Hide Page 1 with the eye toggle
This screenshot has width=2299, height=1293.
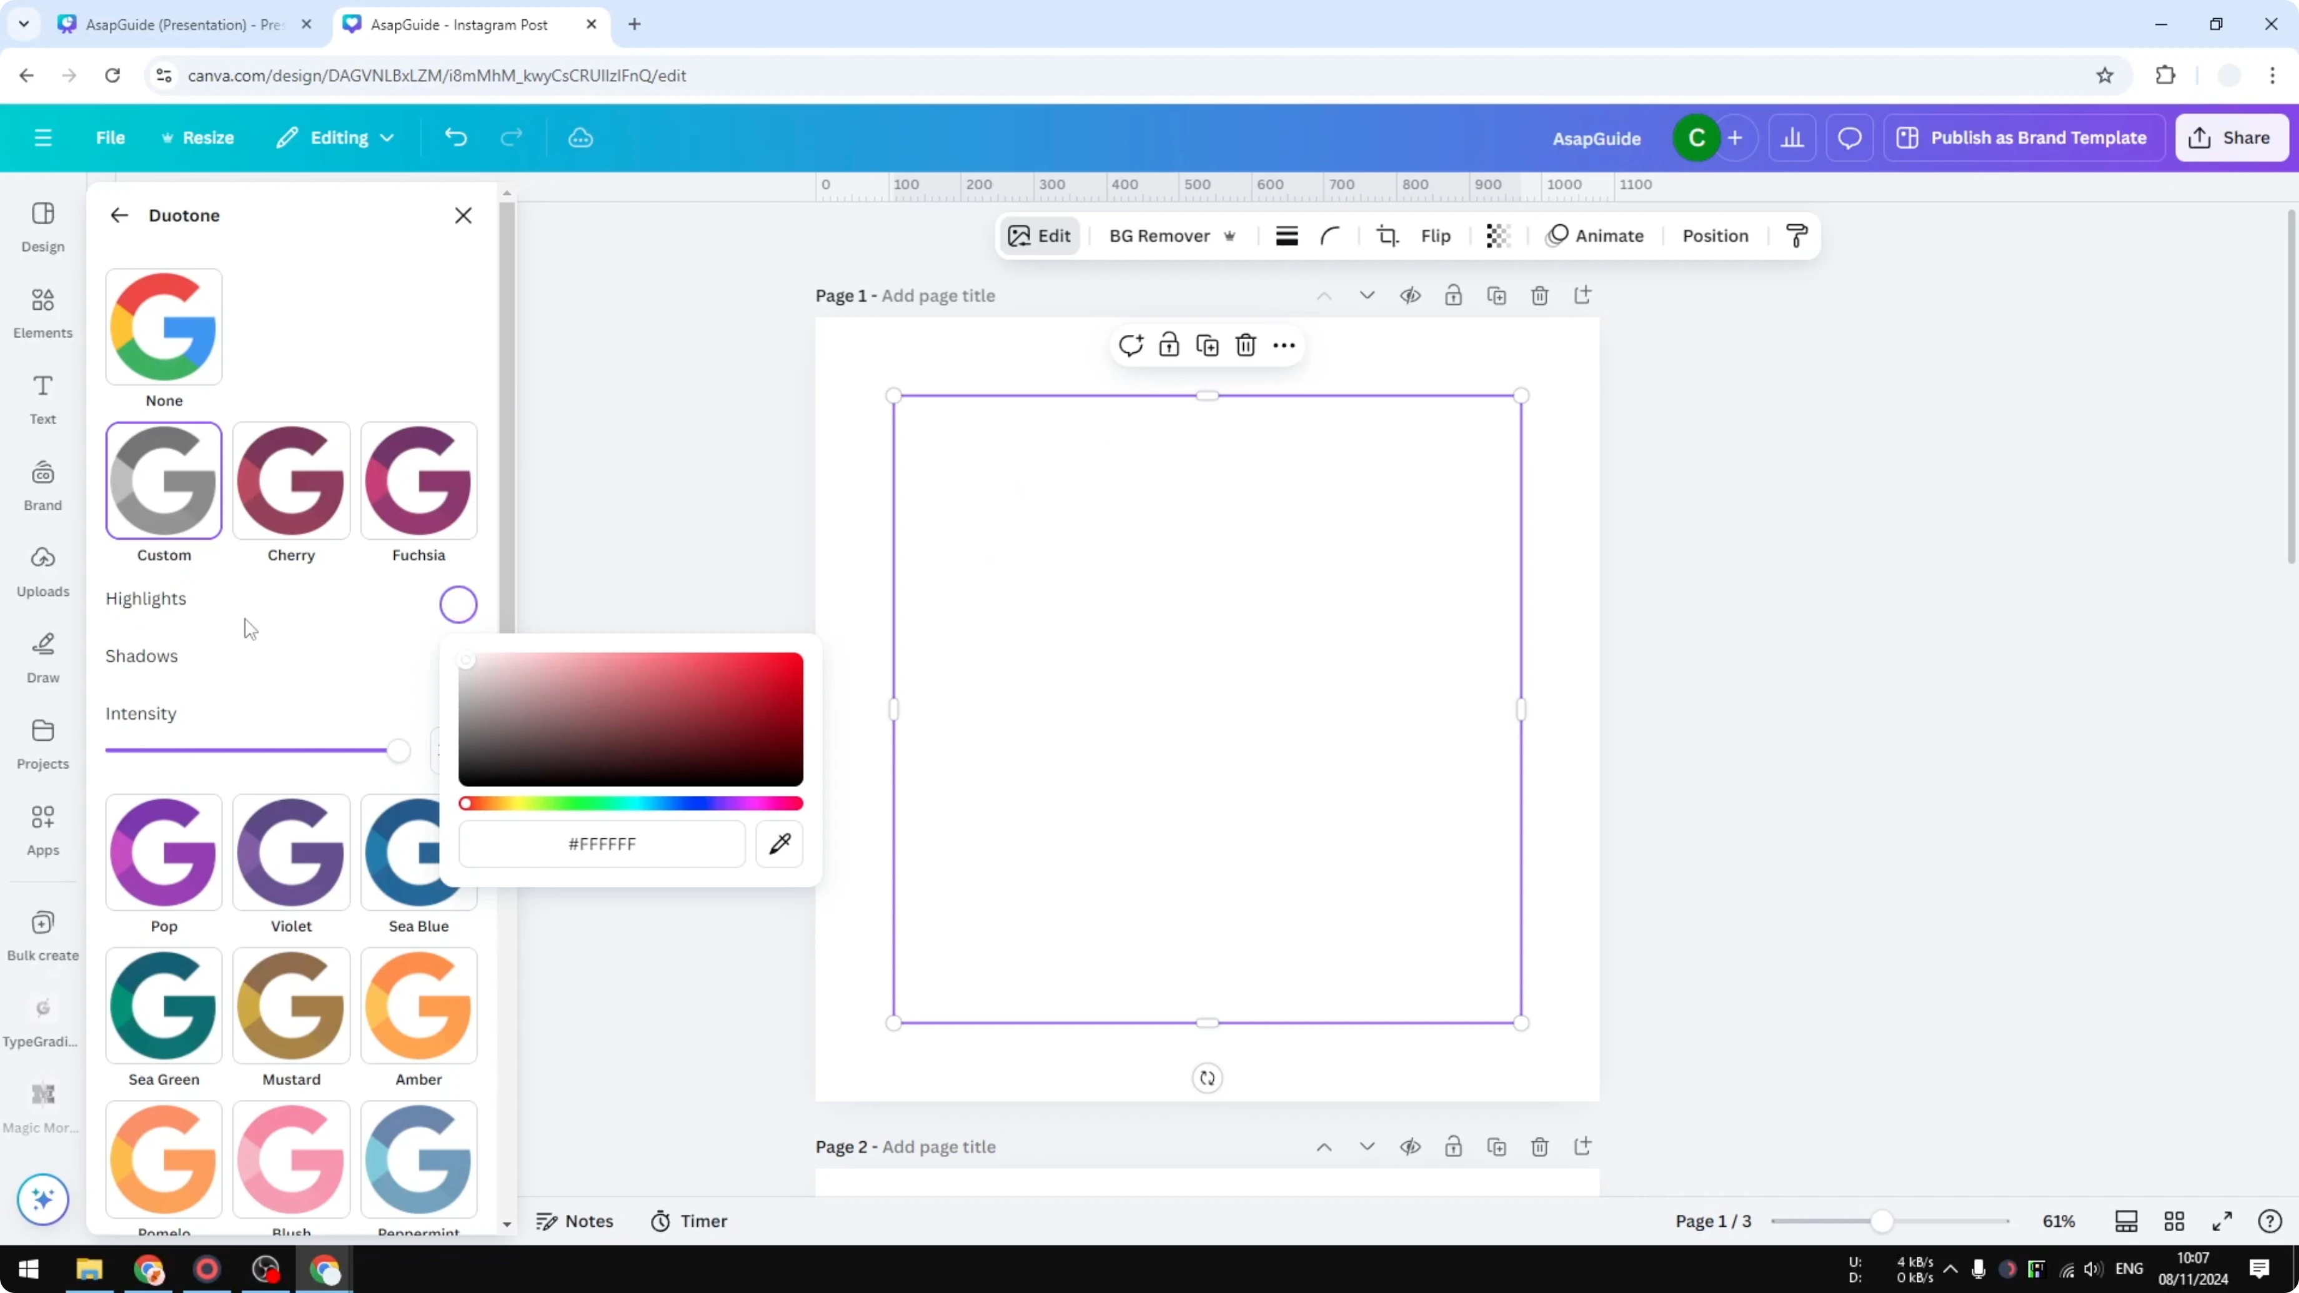coord(1411,295)
